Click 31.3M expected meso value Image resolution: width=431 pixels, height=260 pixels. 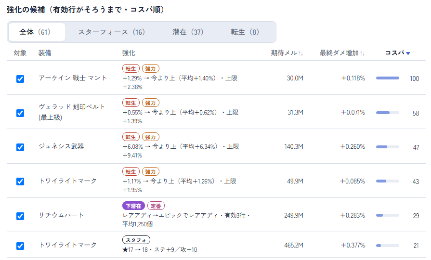[295, 112]
